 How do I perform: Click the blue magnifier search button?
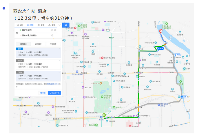[x=66, y=25]
